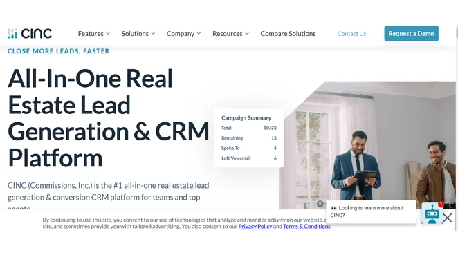Image resolution: width=458 pixels, height=257 pixels.
Task: Dismiss the chat bubble with small X
Action: click(320, 204)
